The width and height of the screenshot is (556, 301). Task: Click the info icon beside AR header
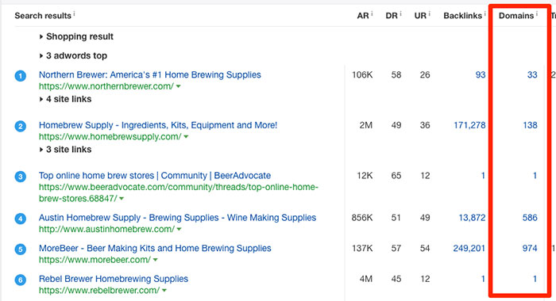(372, 13)
